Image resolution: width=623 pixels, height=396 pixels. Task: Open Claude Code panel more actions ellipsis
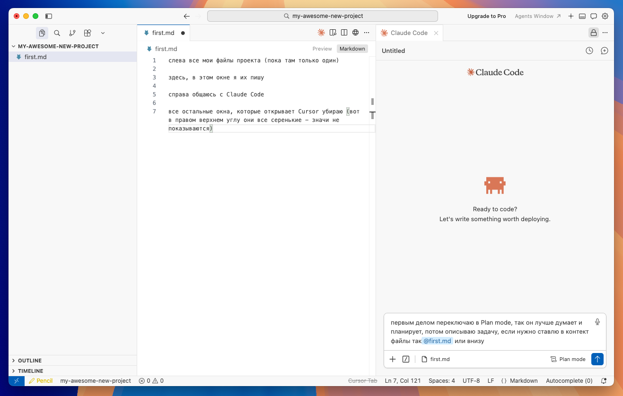click(605, 33)
